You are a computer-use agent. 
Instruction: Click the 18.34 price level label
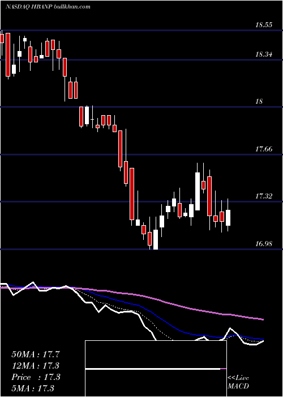click(x=264, y=54)
